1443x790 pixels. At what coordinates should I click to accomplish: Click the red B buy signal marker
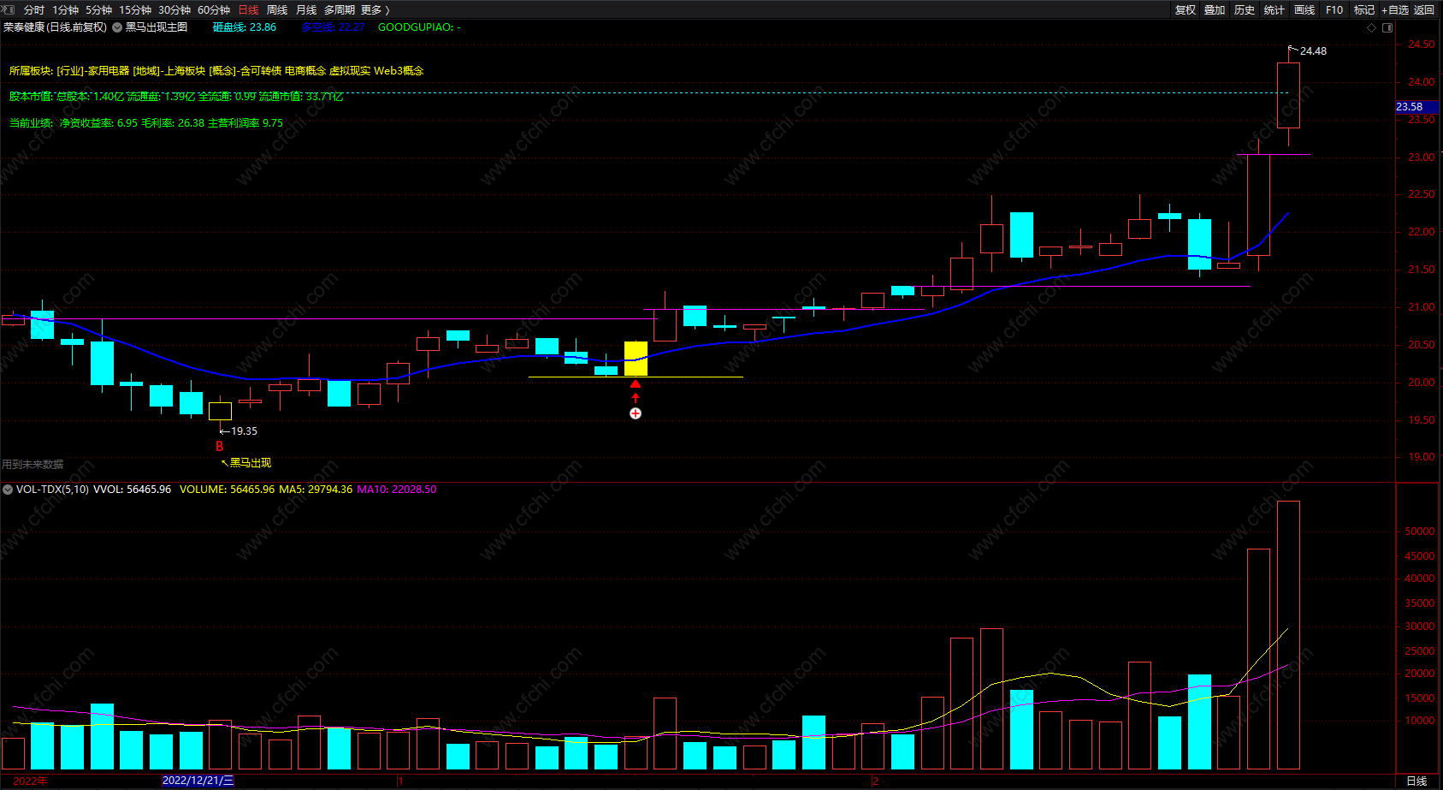pyautogui.click(x=220, y=446)
